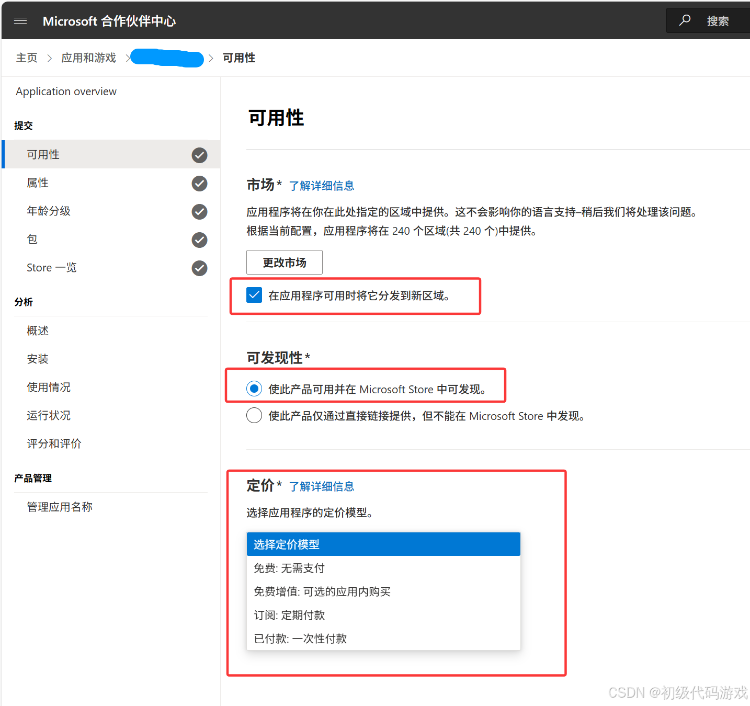
Task: Open 使用情况 analytics page
Action: point(49,387)
